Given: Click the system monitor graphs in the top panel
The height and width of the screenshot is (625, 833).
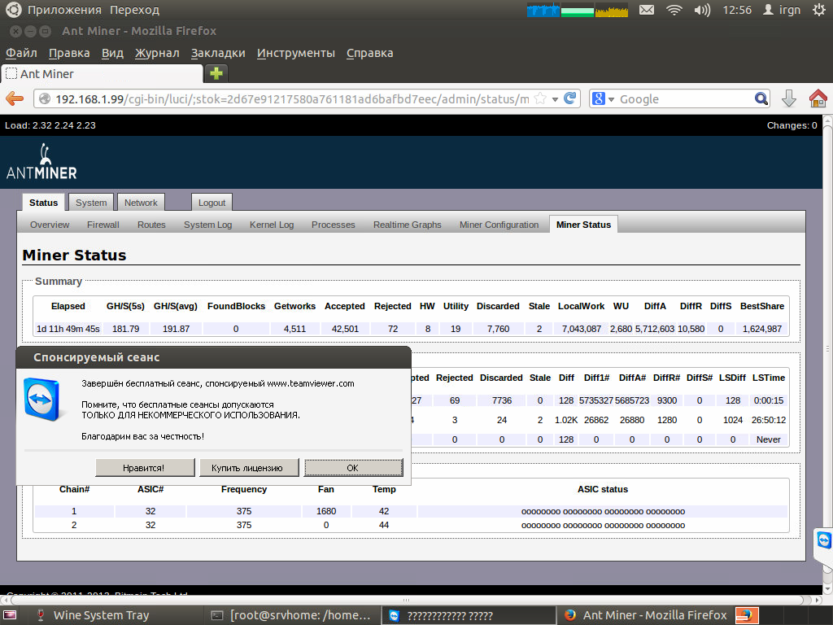Looking at the screenshot, I should [578, 10].
